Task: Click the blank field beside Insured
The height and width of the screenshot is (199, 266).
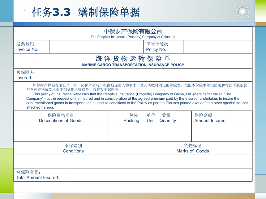Action: coord(167,75)
